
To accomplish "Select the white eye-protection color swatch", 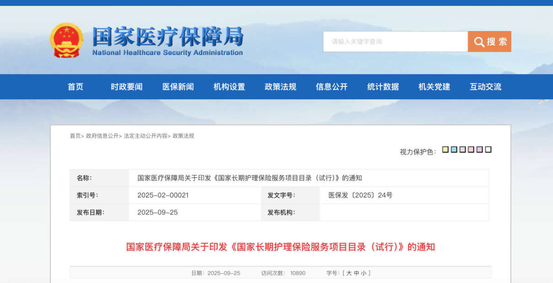I will tap(489, 150).
